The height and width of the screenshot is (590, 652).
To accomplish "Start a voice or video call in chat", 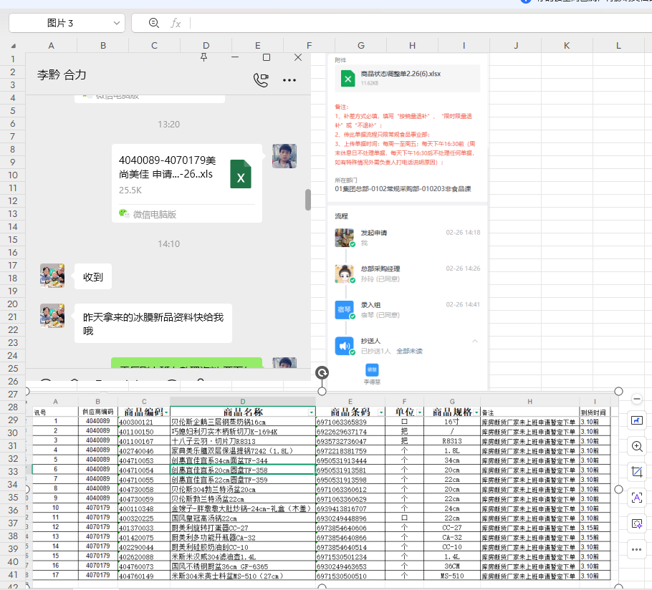I will tap(261, 79).
